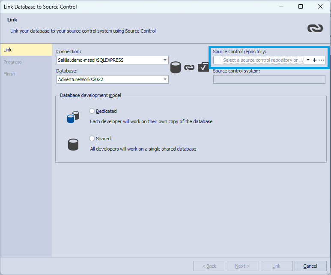This screenshot has height=275, width=331.
Task: Click the large link icon in header
Action: coord(315,28)
